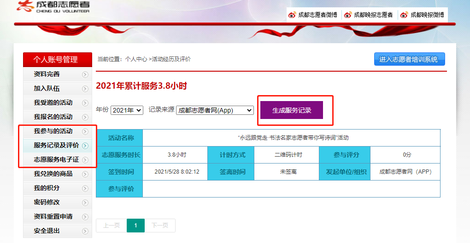Click 进入志愿者培训系统 button
Image resolution: width=470 pixels, height=243 pixels.
pyautogui.click(x=410, y=59)
